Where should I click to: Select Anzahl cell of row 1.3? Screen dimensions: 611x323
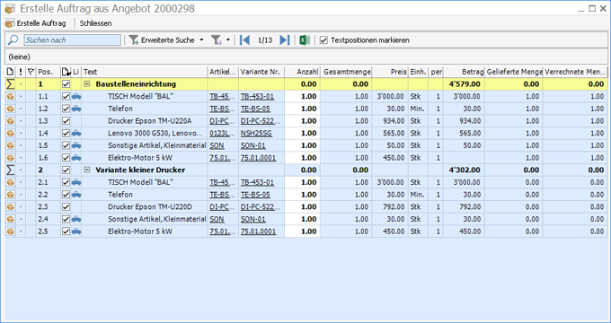[x=303, y=121]
